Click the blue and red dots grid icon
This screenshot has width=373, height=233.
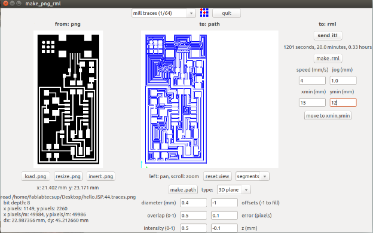(204, 13)
